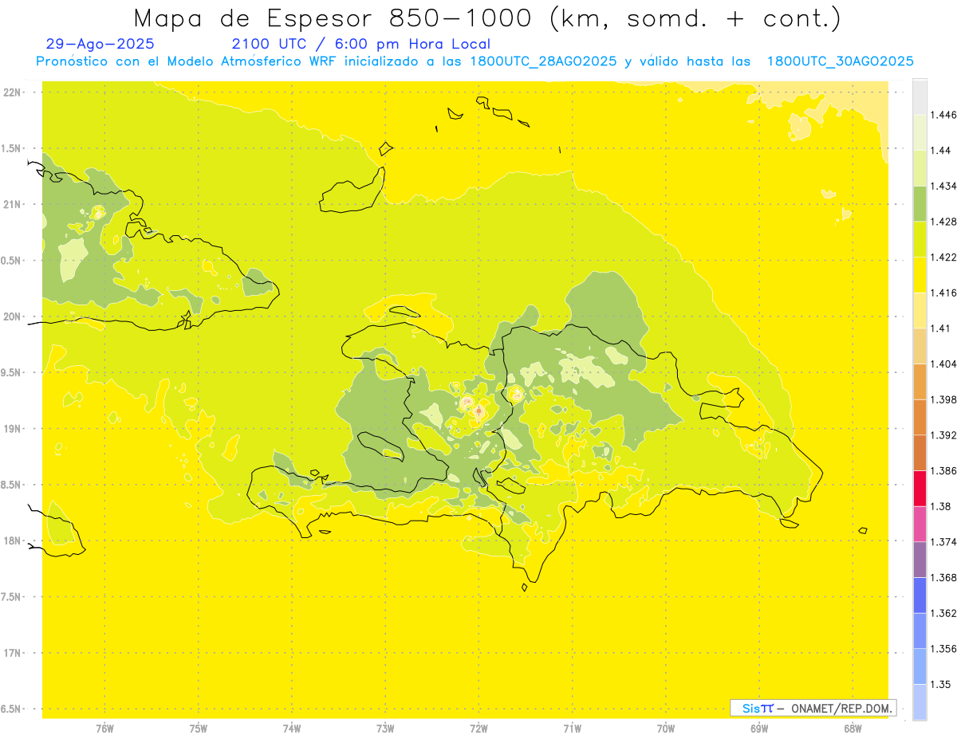The image size is (957, 739).
Task: Click legend value "1.35"
Action: point(940,684)
